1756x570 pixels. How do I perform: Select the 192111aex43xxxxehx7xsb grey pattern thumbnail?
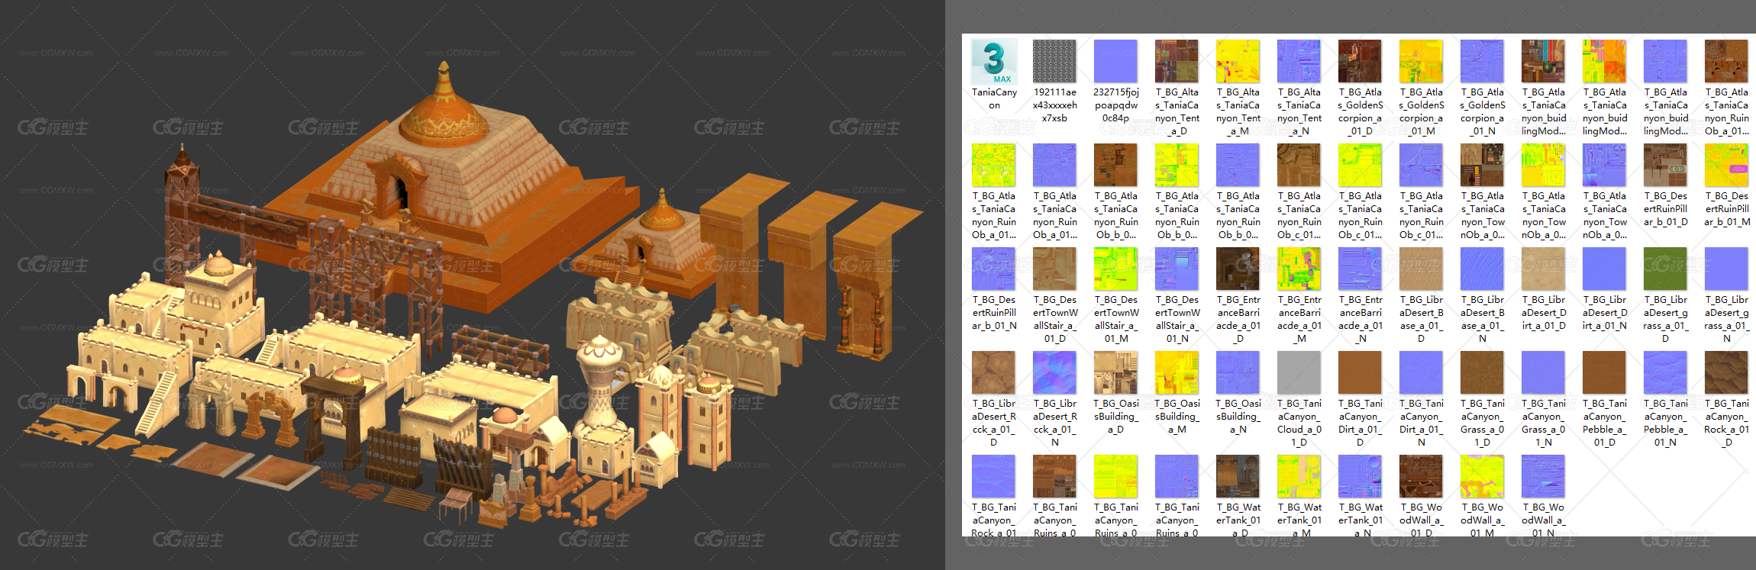tap(1054, 62)
